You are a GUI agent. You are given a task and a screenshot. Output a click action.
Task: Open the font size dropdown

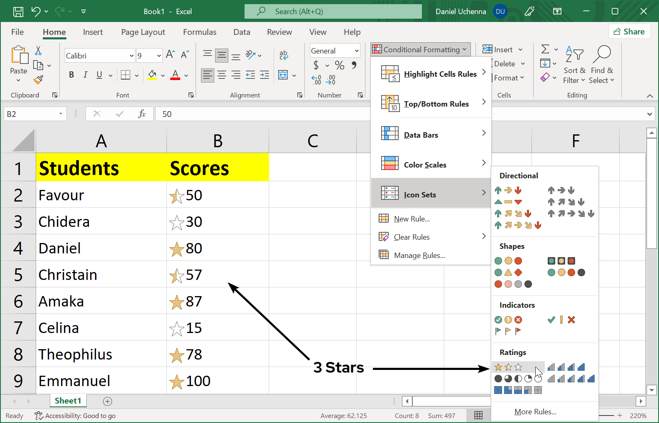(x=159, y=56)
